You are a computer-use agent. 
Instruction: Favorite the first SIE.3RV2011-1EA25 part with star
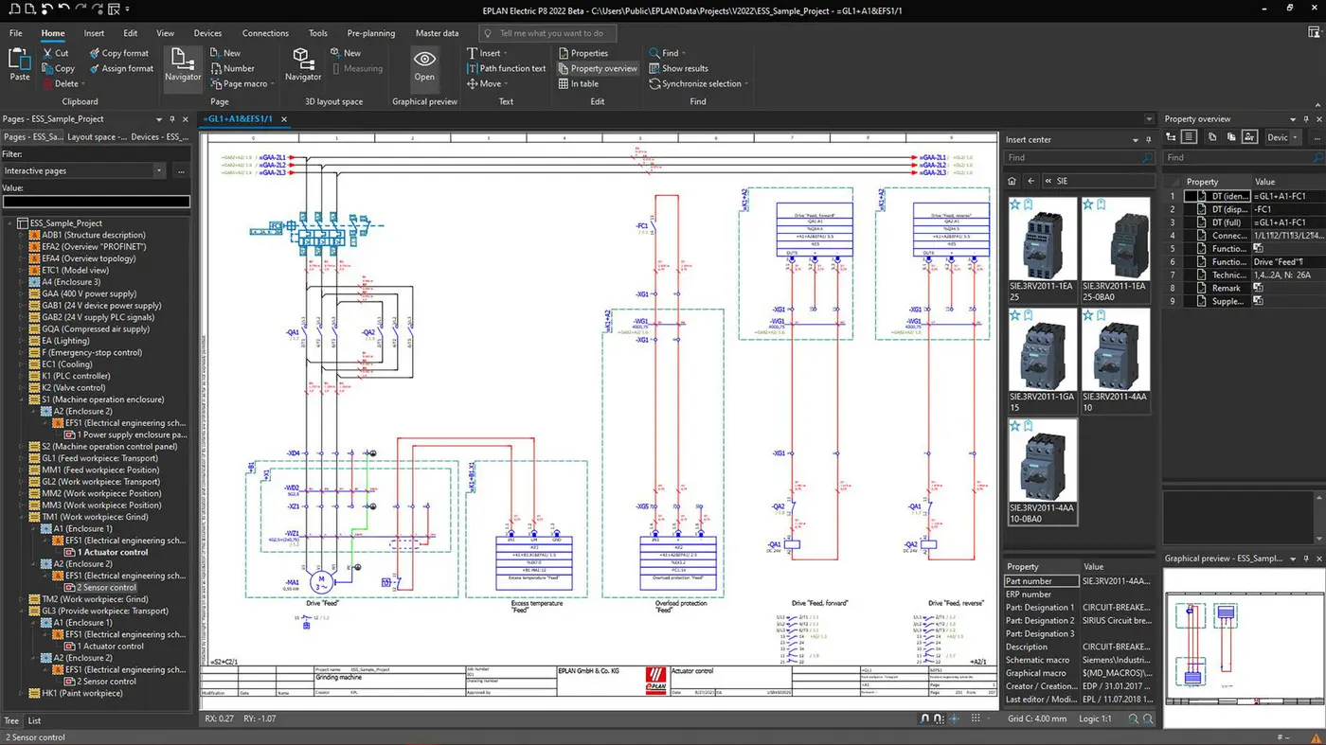pos(1014,204)
